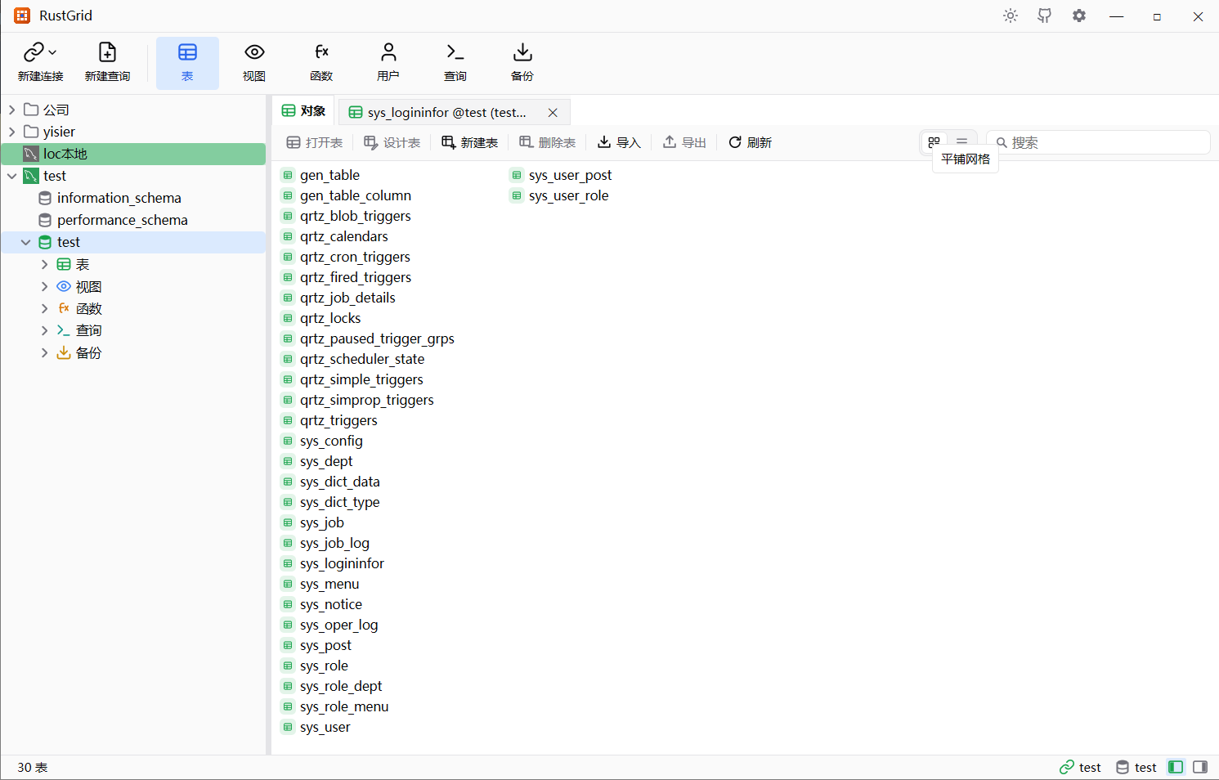Viewport: 1219px width, 780px height.
Task: Collapse the test database node
Action: (x=26, y=242)
